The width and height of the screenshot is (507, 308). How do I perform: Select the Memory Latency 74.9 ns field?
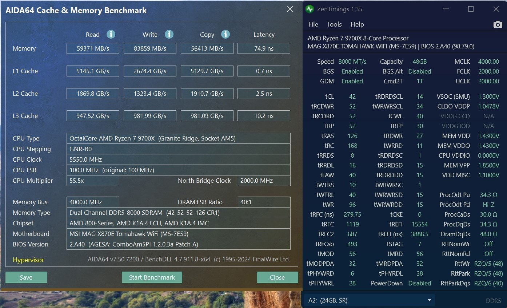264,48
